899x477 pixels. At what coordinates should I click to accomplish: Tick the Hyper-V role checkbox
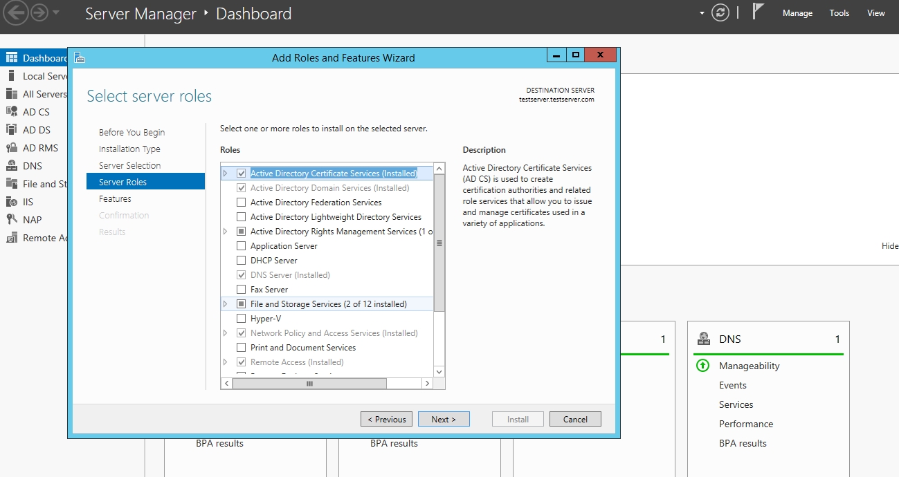point(241,319)
